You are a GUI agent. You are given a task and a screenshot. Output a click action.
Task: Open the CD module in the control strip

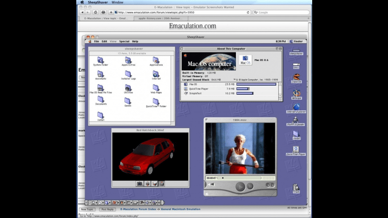(x=100, y=202)
